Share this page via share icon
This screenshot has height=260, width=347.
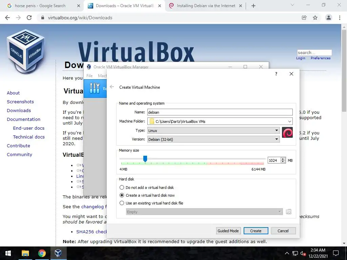(304, 18)
